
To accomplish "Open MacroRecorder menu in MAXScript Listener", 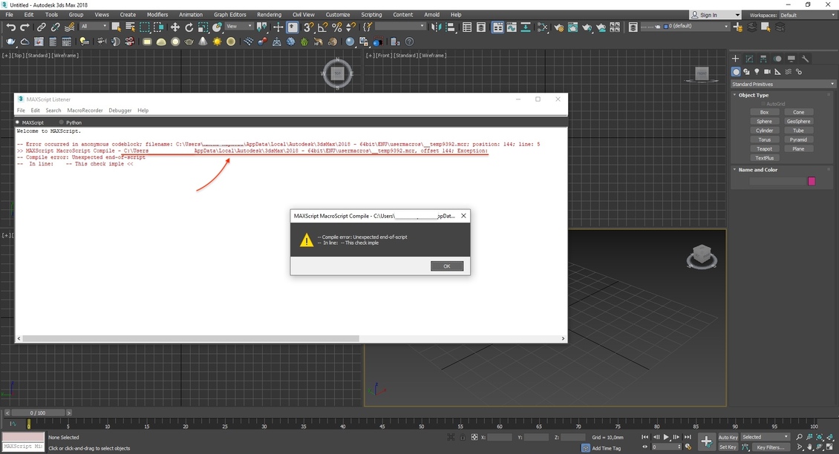I will point(85,111).
